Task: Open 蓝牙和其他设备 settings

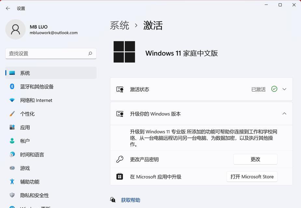Action: coord(51,86)
